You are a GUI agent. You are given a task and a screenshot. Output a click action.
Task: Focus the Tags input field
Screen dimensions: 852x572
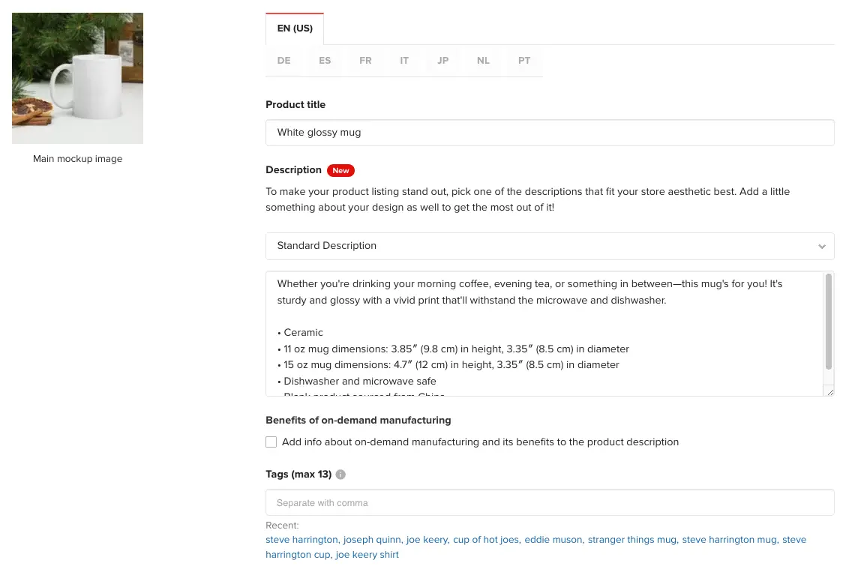click(x=549, y=502)
